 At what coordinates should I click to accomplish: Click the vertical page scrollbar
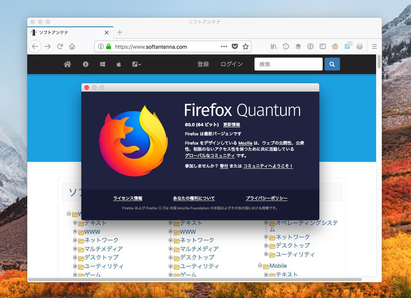tap(379, 61)
